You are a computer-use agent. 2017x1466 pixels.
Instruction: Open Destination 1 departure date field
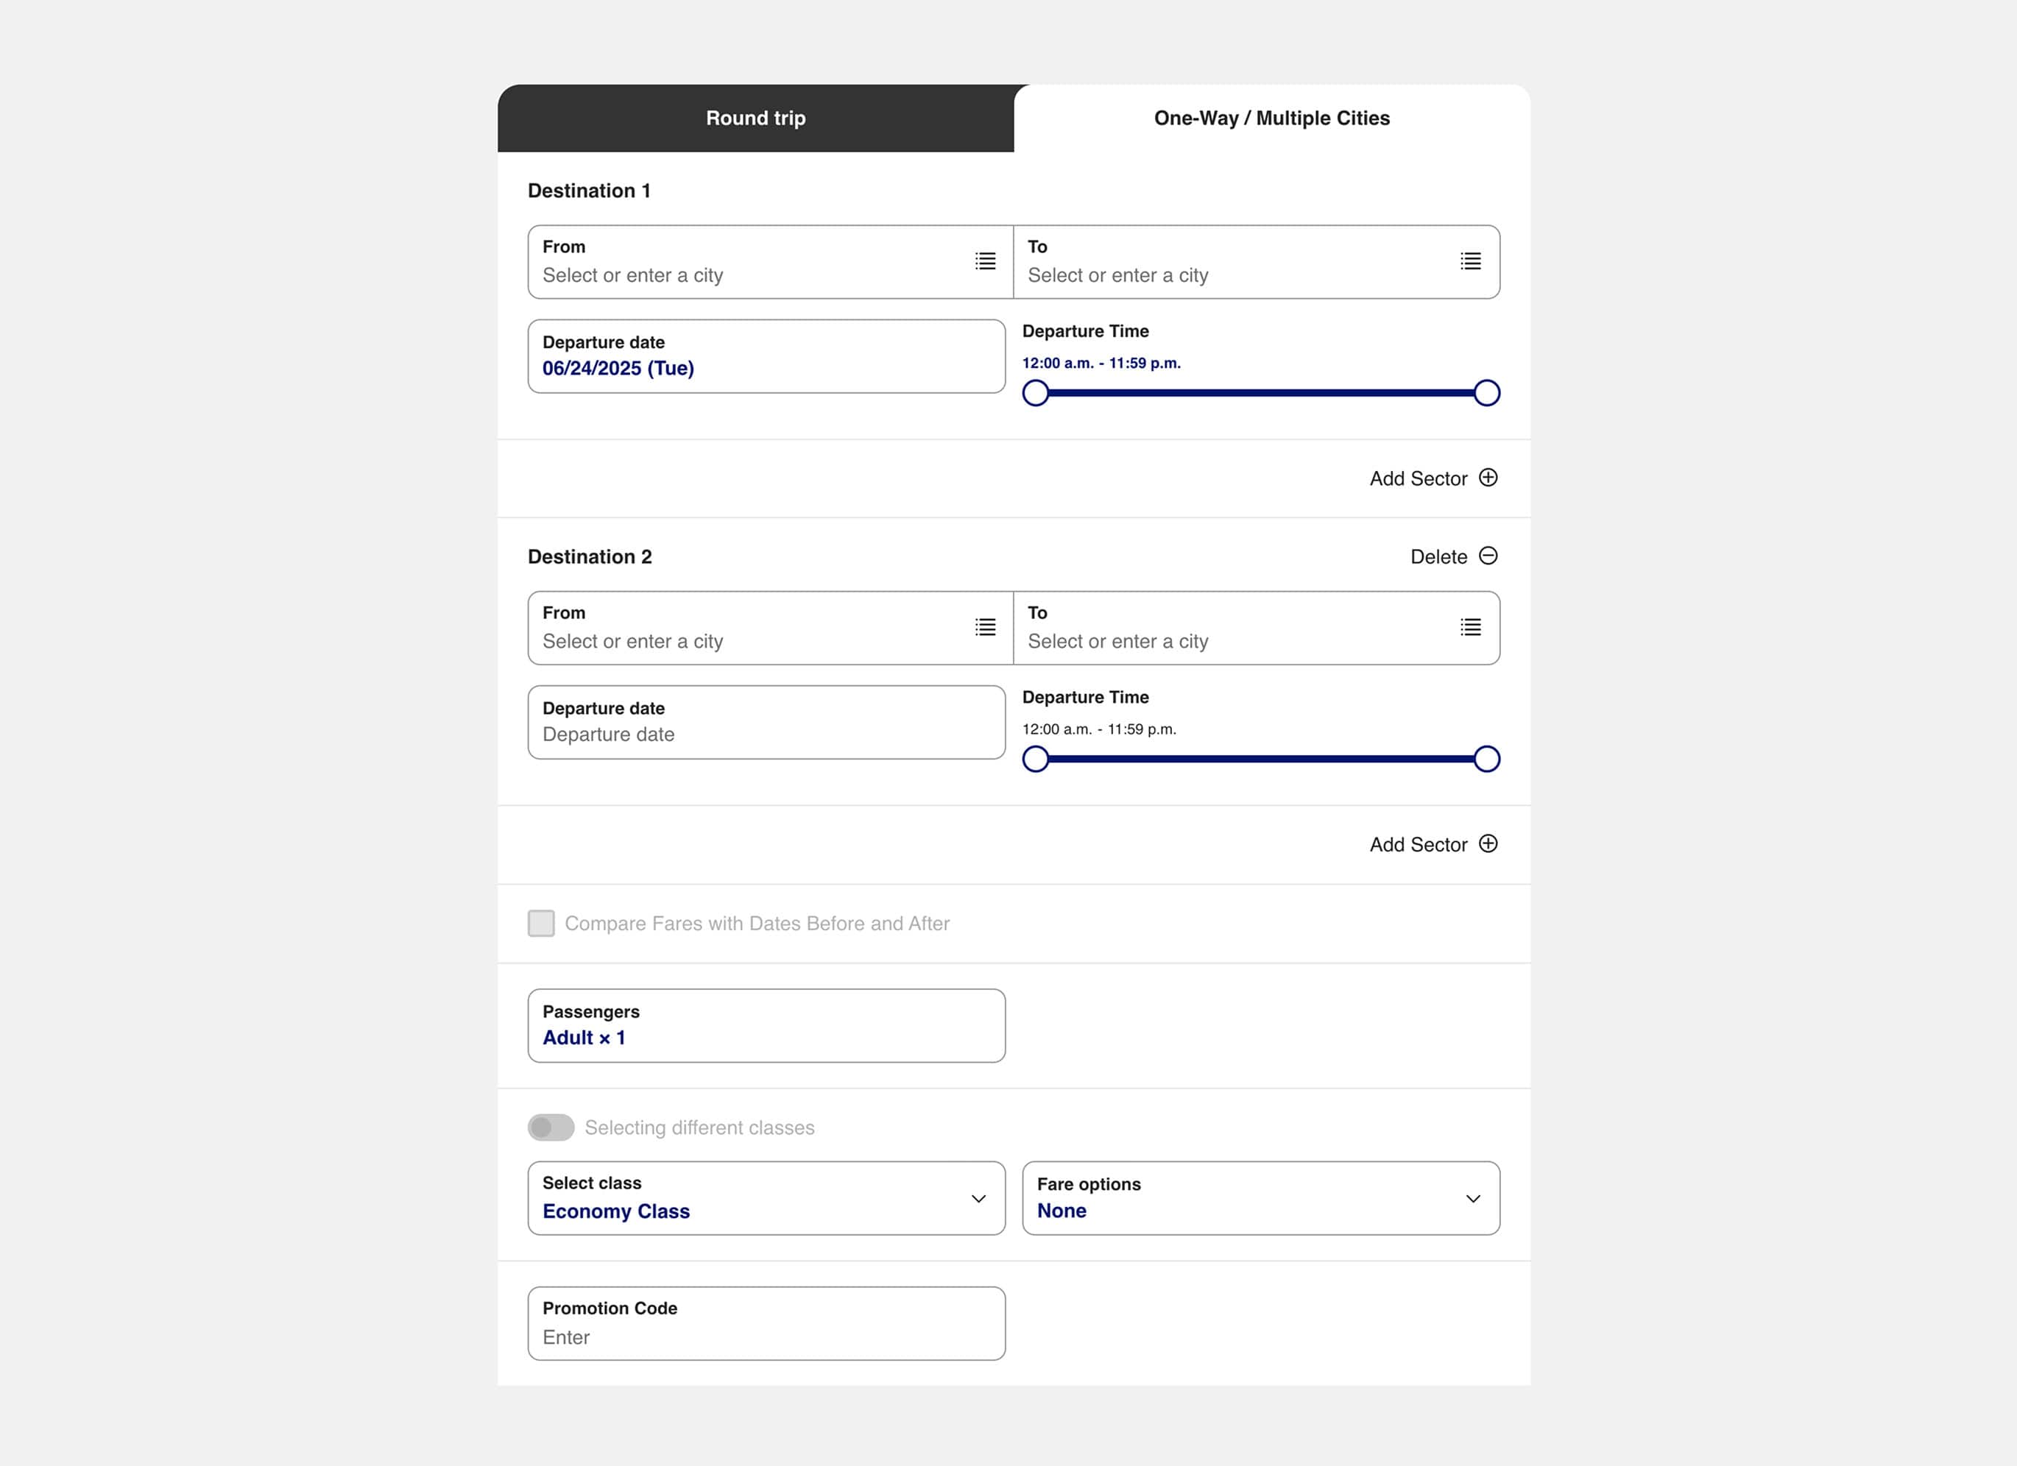tap(766, 356)
